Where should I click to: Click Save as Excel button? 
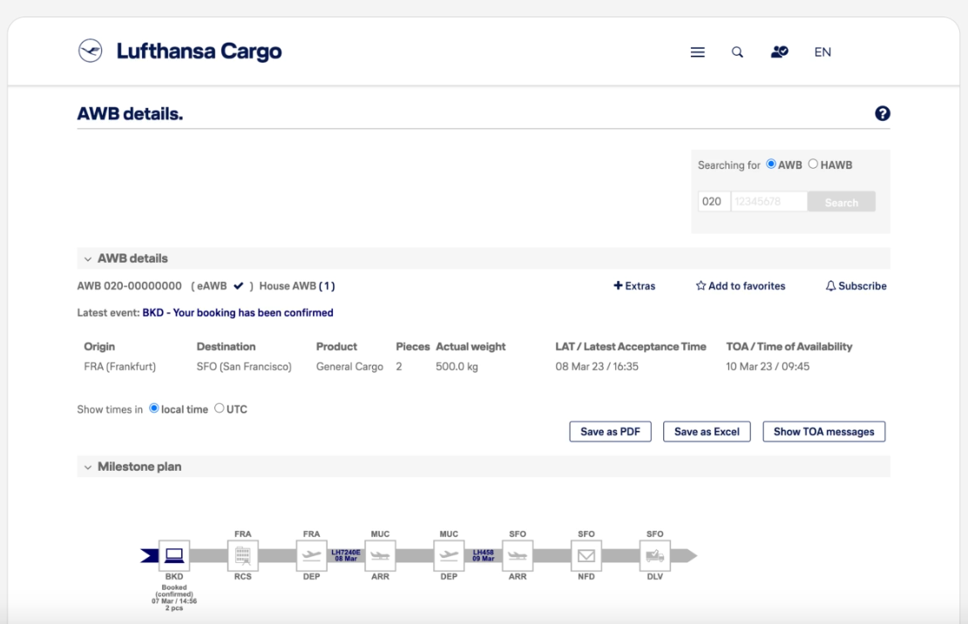[x=707, y=432]
